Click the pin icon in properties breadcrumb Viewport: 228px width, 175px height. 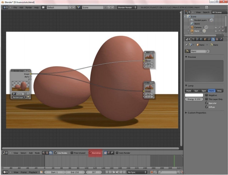187,45
